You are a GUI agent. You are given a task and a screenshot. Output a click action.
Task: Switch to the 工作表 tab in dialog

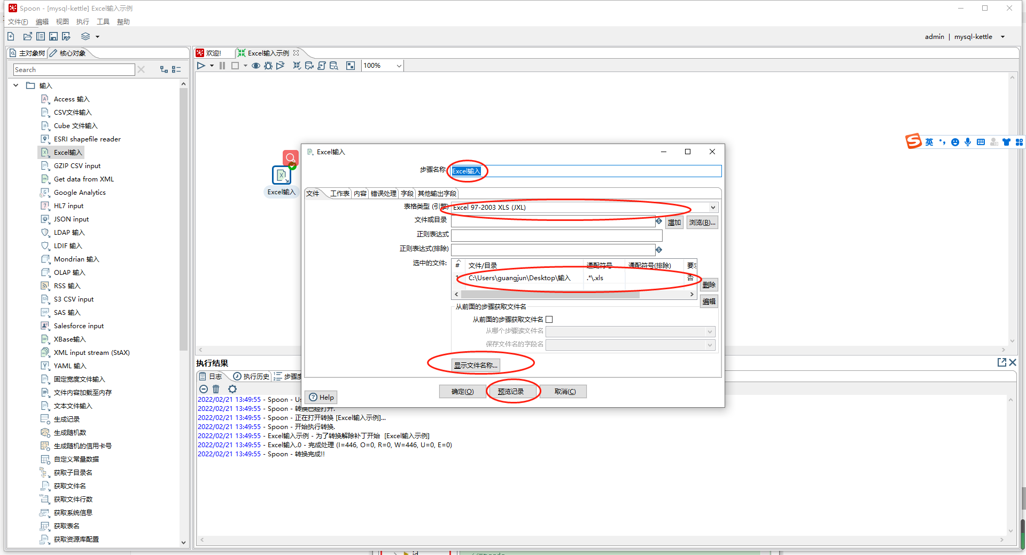click(339, 193)
